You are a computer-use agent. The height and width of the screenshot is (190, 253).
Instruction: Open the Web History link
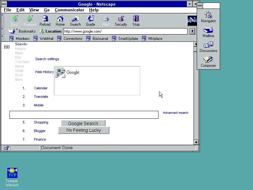(x=44, y=72)
